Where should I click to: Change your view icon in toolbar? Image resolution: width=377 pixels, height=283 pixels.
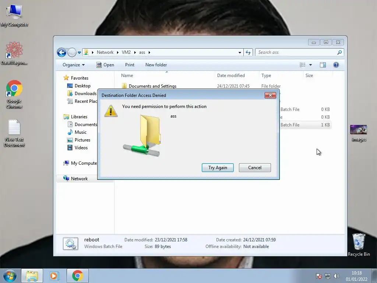303,65
